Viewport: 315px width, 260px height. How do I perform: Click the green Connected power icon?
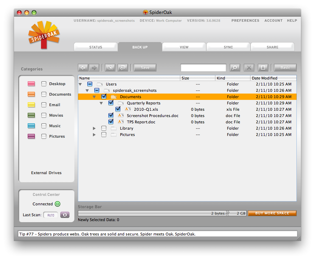pos(58,204)
